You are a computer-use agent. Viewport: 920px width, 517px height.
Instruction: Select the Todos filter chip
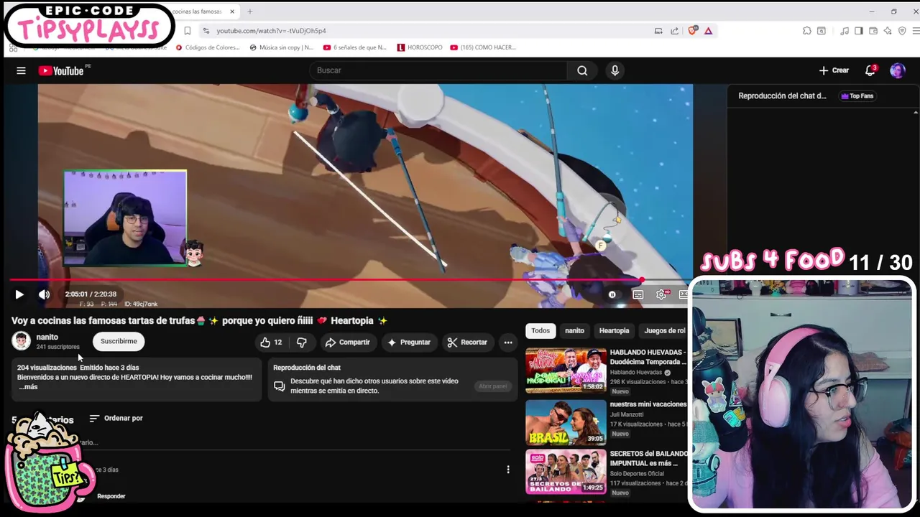(x=540, y=331)
